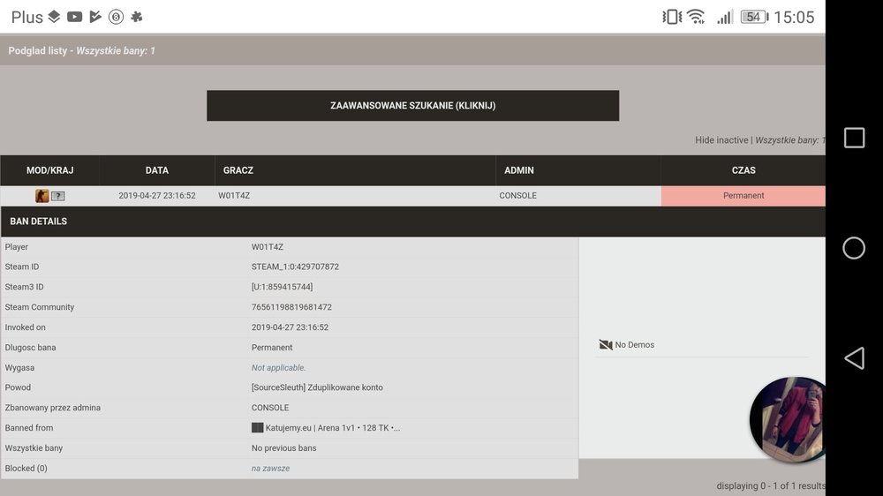Click the SourceSleuth Zduplikowane konto reason
The height and width of the screenshot is (496, 883).
tap(317, 388)
